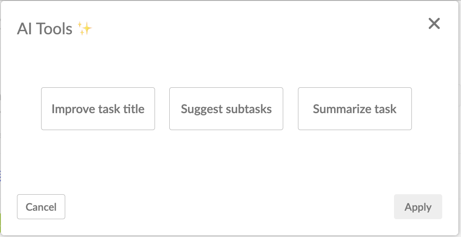Click the AI Tools dialog title
Viewport: 461px width, 237px height.
pos(45,29)
